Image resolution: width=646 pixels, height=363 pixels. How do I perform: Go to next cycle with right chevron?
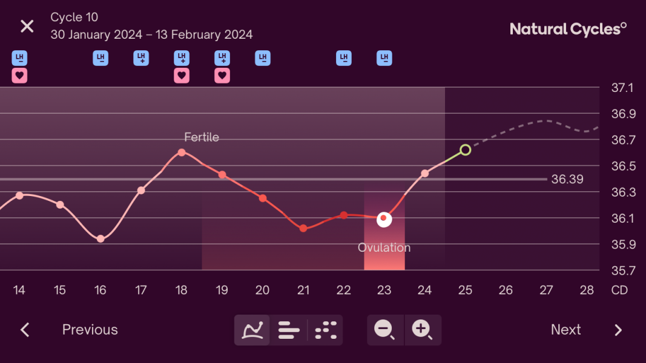point(618,330)
